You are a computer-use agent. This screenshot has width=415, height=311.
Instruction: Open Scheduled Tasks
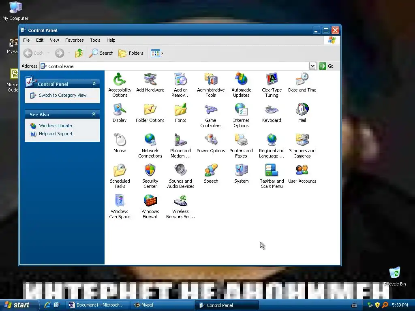(120, 176)
